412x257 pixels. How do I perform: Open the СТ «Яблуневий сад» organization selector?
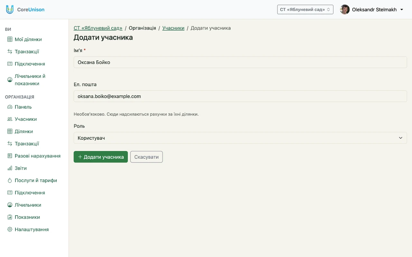[305, 10]
